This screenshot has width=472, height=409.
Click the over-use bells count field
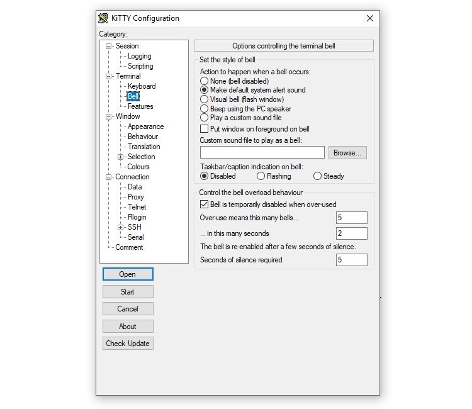coord(352,218)
